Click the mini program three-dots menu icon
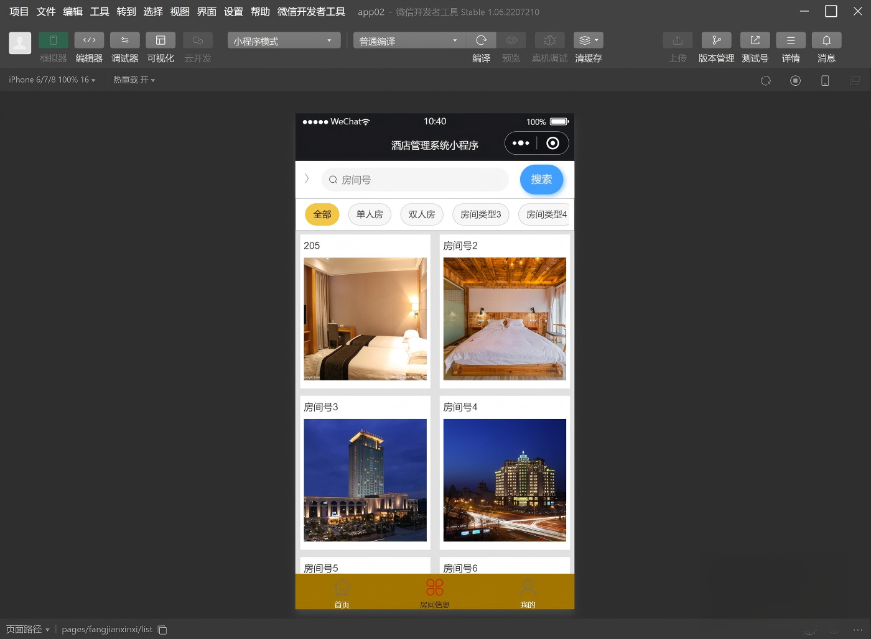This screenshot has width=871, height=639. pos(521,144)
